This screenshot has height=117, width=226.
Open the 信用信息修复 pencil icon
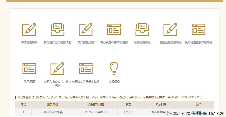point(86,29)
